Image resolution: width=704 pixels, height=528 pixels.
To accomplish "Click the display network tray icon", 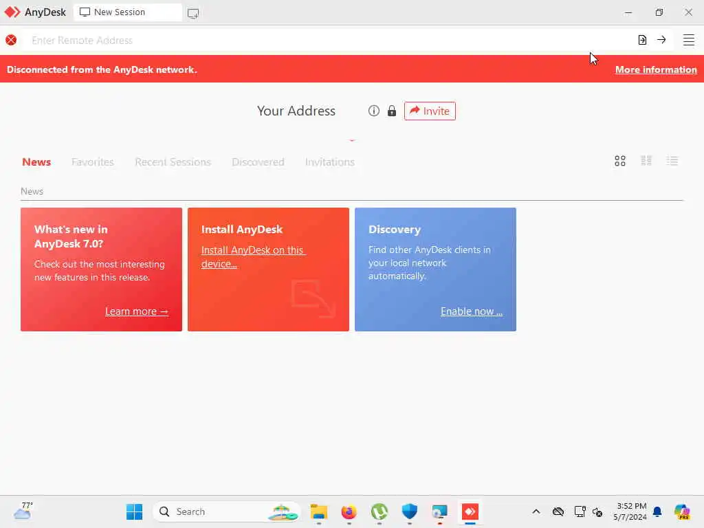I will 580,511.
